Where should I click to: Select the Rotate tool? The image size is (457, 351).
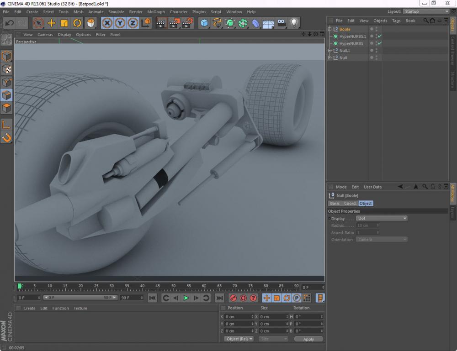coord(78,23)
